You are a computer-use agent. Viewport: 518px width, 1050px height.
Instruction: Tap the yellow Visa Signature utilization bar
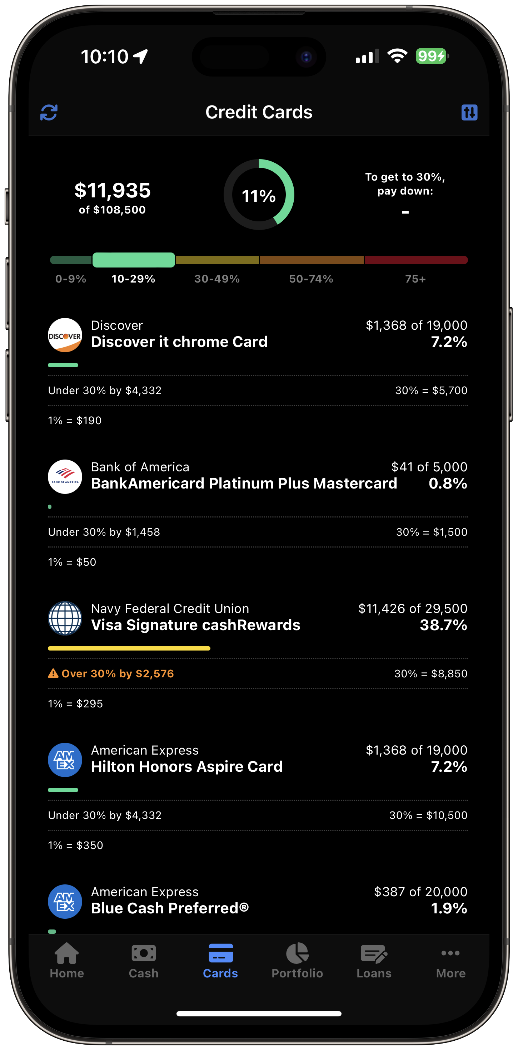(129, 648)
